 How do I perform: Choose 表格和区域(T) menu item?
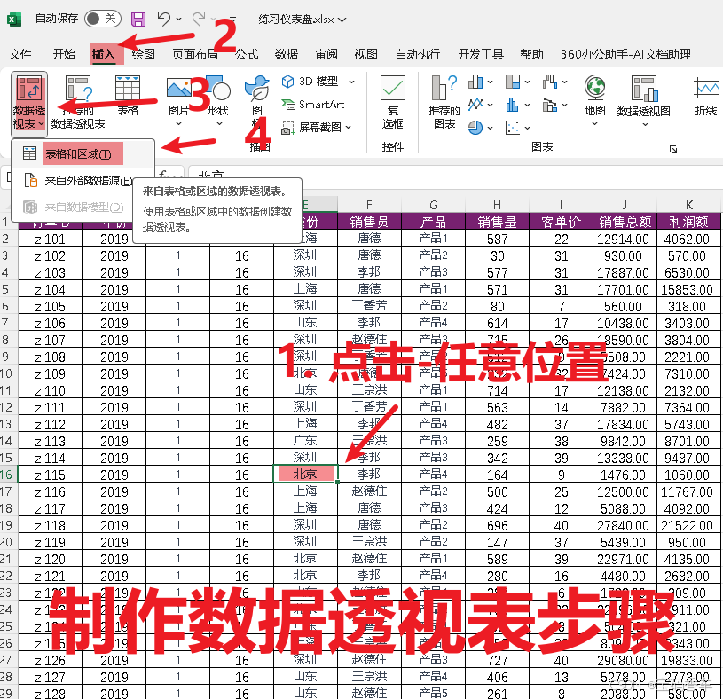coord(83,153)
